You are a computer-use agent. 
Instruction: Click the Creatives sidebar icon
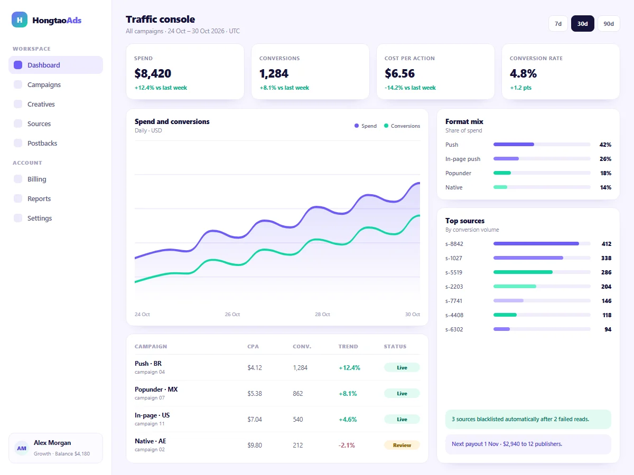[x=18, y=104]
